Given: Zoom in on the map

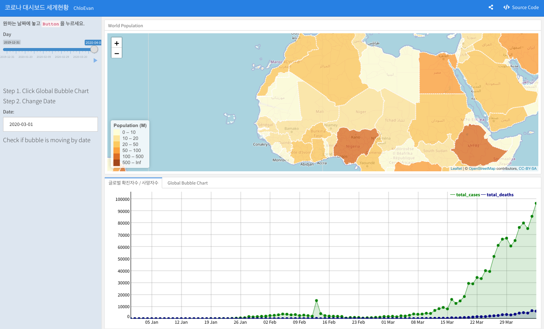Looking at the screenshot, I should (x=116, y=43).
